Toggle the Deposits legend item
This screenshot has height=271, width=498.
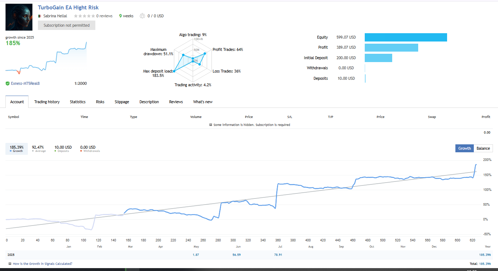[63, 149]
